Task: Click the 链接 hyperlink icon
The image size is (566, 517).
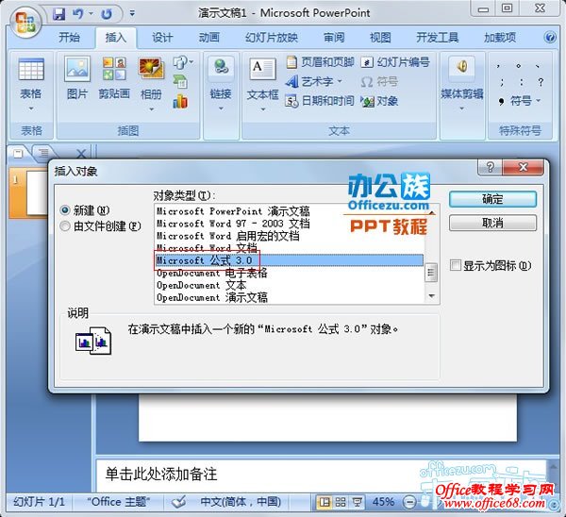Action: click(x=221, y=67)
